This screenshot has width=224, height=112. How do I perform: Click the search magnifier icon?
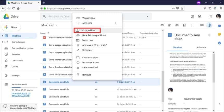coord(44,16)
